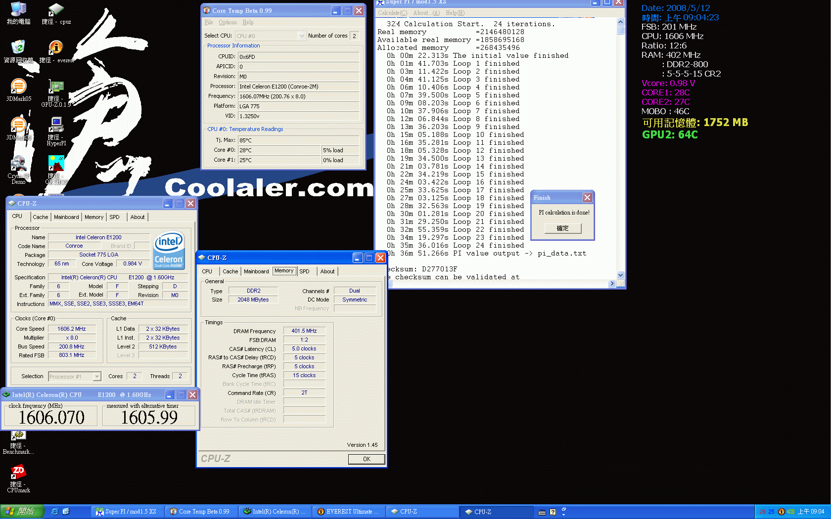
Task: Launch the everest shortcut icon
Action: pyautogui.click(x=56, y=51)
